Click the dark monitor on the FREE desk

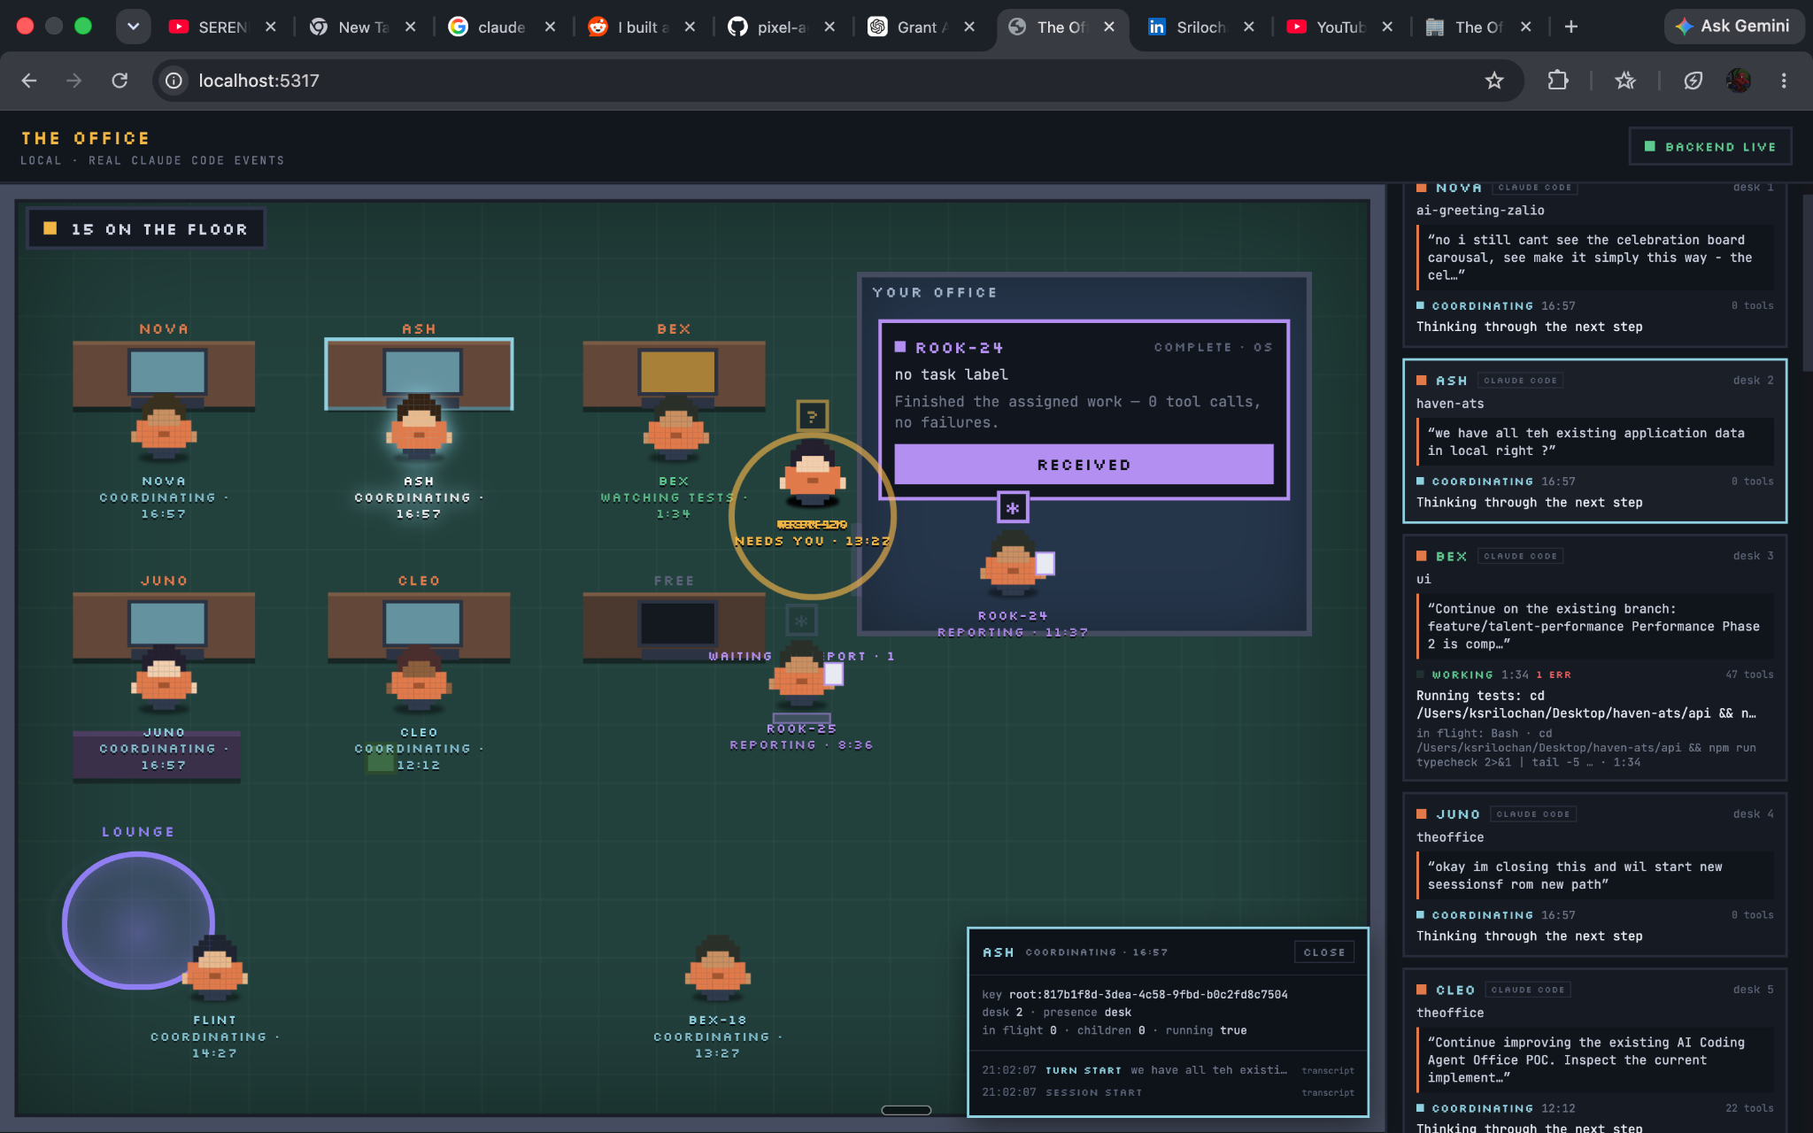point(677,623)
